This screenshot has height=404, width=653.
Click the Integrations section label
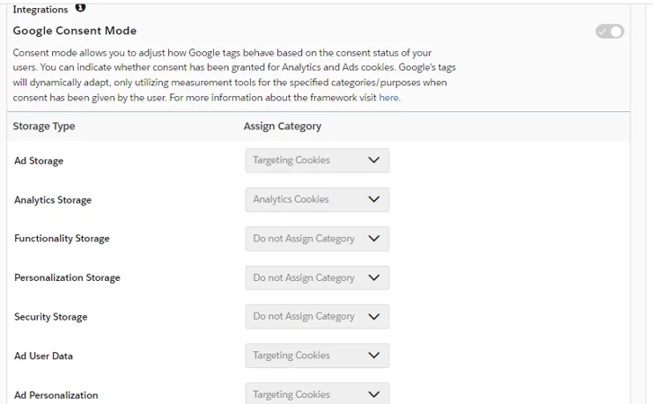tap(40, 9)
